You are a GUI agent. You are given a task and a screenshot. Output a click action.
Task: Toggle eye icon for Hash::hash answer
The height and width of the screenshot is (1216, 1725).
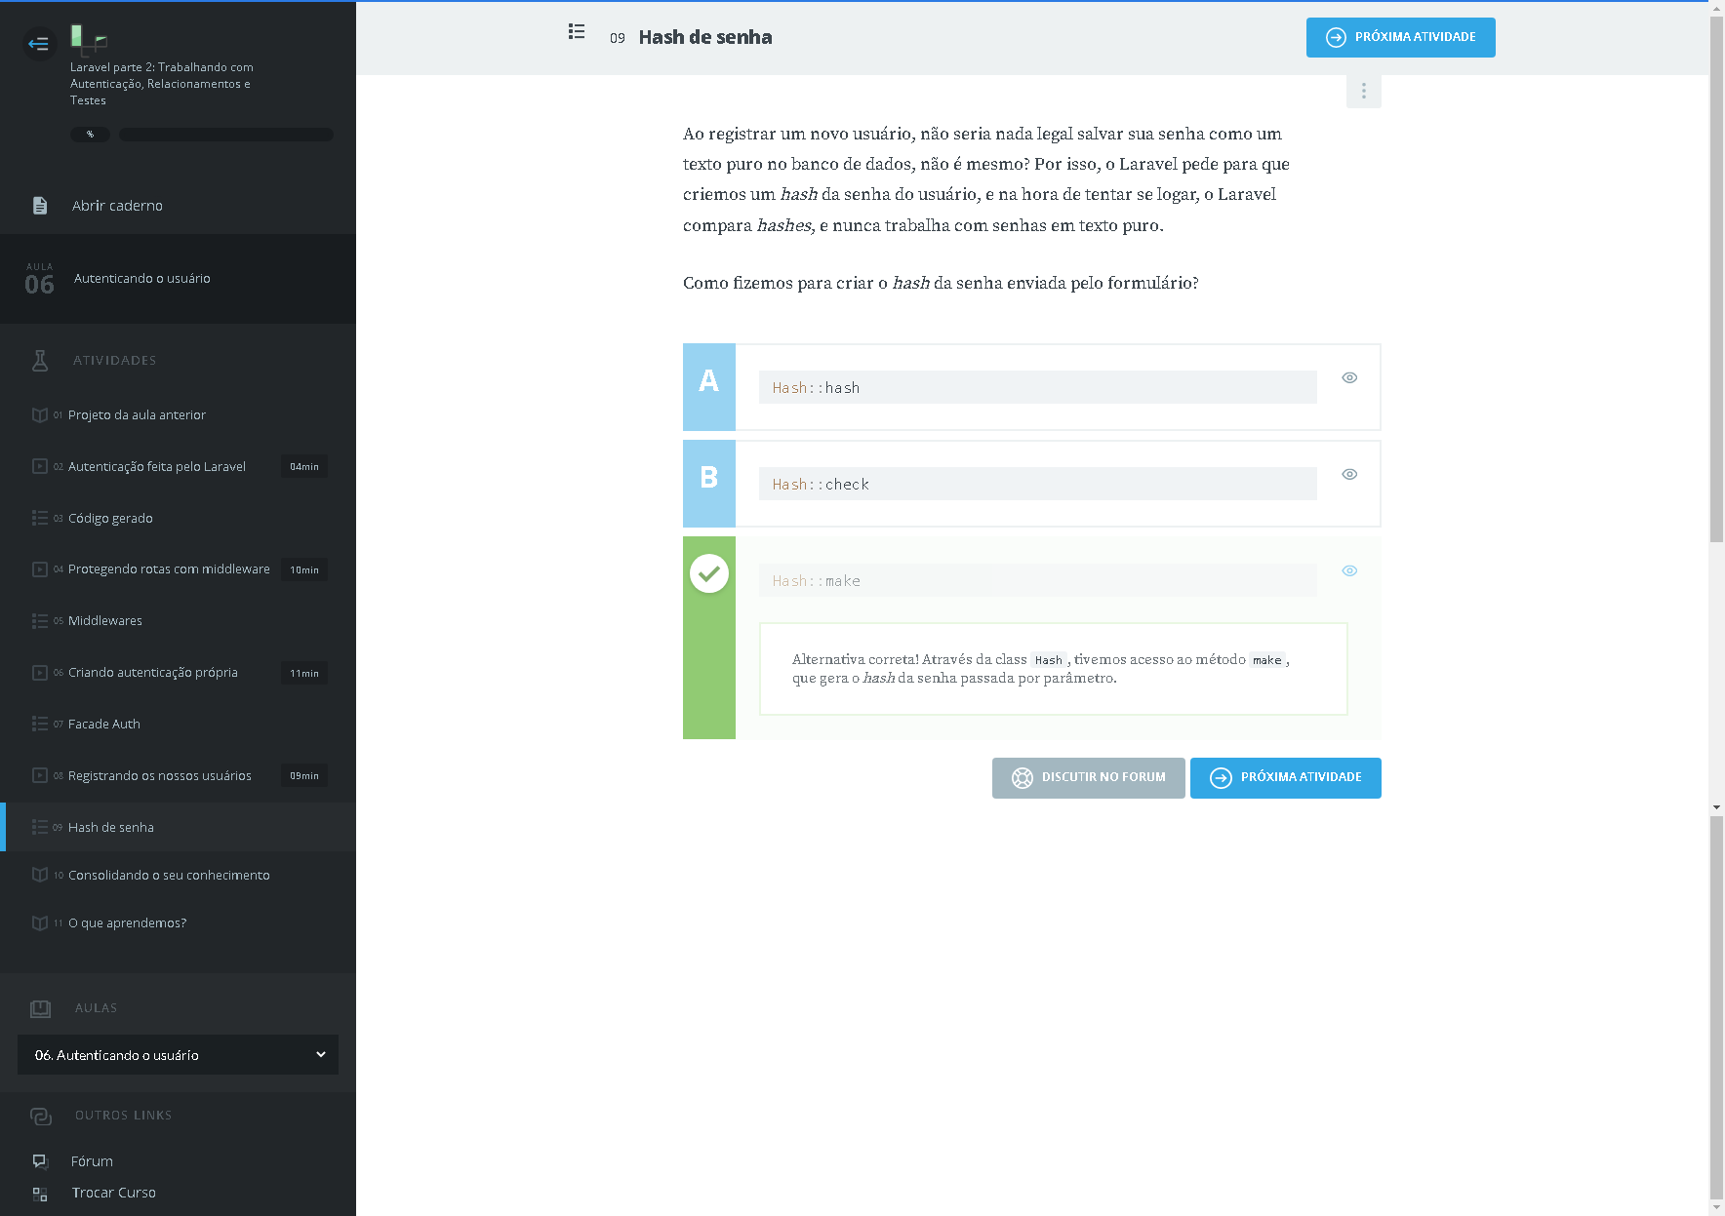click(x=1349, y=378)
